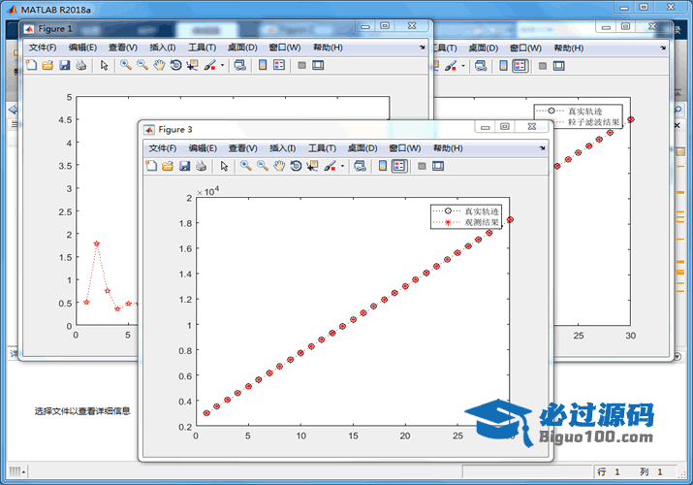Select Brush data tool in Figure 3
Screen dimensions: 693x485
point(330,166)
